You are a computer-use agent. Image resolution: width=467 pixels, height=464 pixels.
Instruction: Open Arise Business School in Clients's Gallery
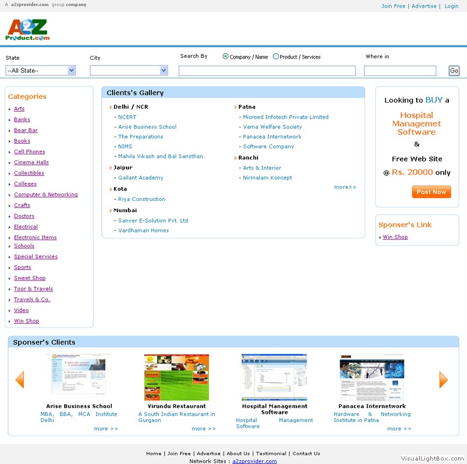click(x=148, y=127)
